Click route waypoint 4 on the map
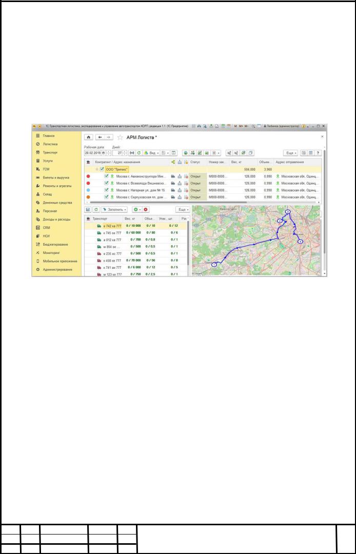Image resolution: width=356 pixels, height=554 pixels. click(x=300, y=241)
